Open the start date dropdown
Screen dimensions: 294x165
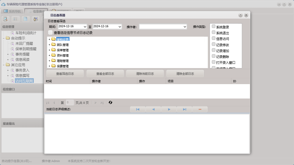[x=85, y=27]
